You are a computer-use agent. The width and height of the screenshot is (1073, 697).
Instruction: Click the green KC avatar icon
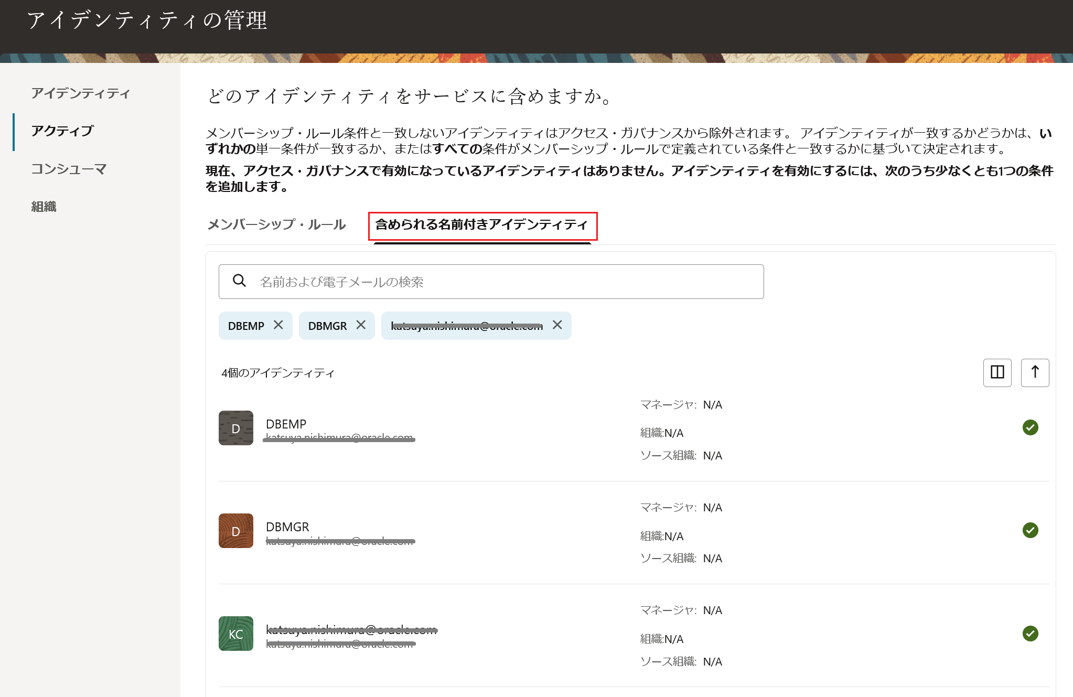(236, 634)
